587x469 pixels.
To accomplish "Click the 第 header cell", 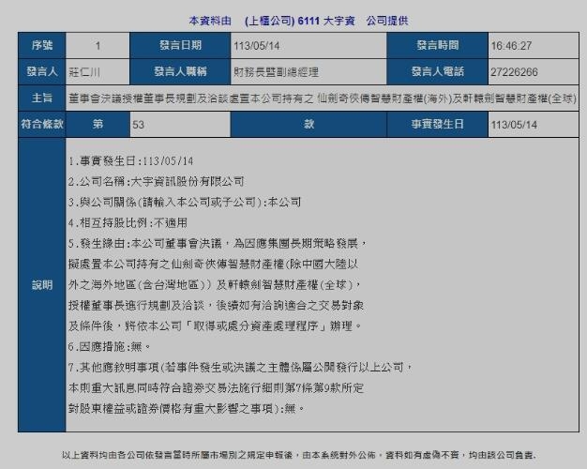I will coord(98,125).
